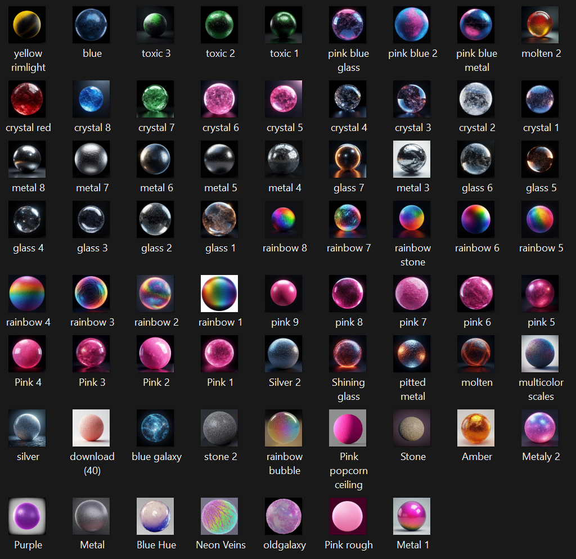Select the download (40) peach sphere
The image size is (576, 559).
(x=91, y=428)
